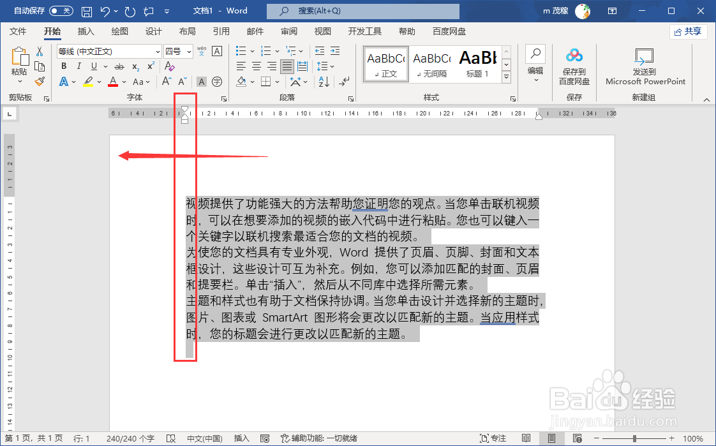This screenshot has width=716, height=446.
Task: Toggle Underline formatting
Action: click(x=94, y=66)
